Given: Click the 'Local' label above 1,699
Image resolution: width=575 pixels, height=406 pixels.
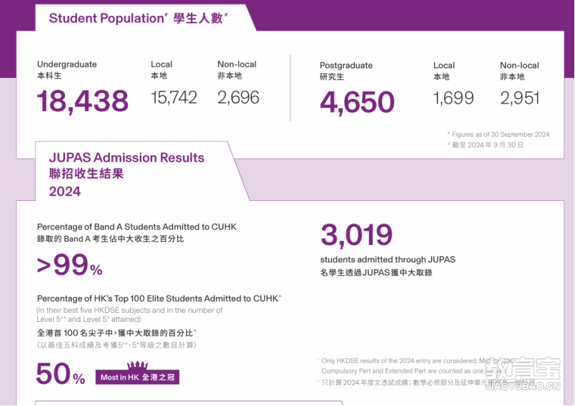Looking at the screenshot, I should [x=444, y=66].
